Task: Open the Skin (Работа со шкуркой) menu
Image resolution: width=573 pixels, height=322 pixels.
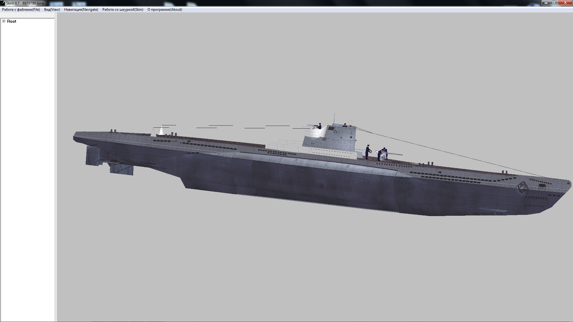Action: point(123,10)
